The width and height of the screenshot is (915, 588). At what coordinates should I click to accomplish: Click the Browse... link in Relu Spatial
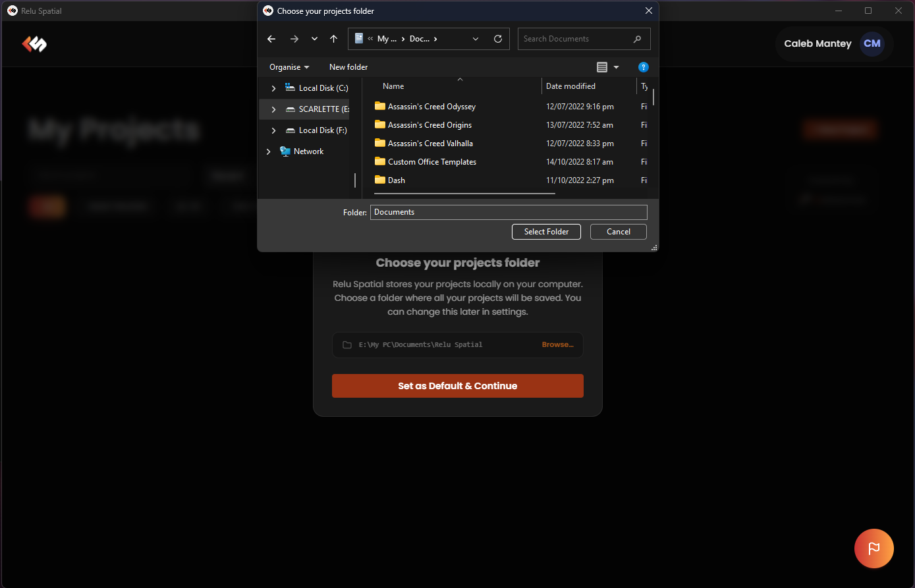[x=557, y=345]
